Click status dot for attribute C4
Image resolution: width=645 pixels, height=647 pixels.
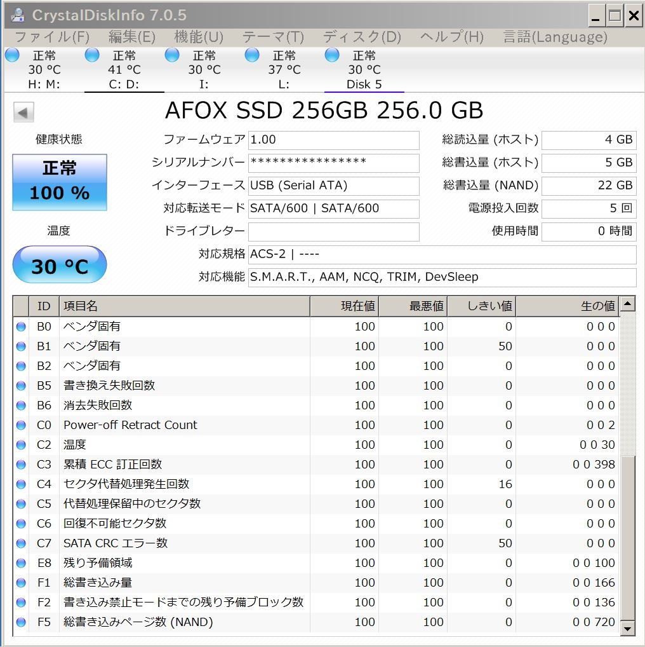pos(21,484)
